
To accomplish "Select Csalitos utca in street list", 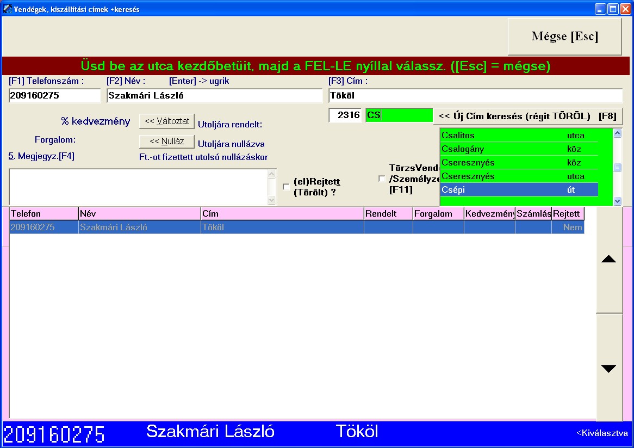I will tap(519, 135).
